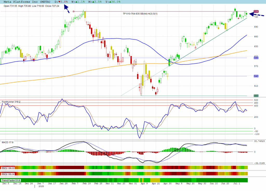266x191 pixels.
Task: Click the Frontrunner 400 level label
Action: [256, 106]
